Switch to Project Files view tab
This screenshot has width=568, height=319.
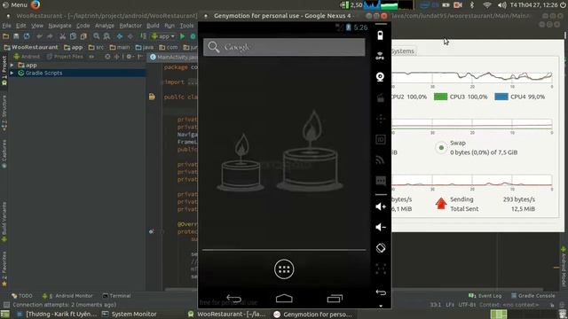[x=65, y=57]
